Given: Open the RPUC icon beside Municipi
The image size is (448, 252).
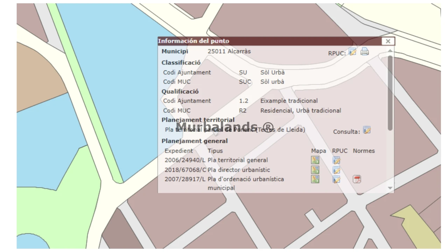Looking at the screenshot, I should tap(352, 52).
